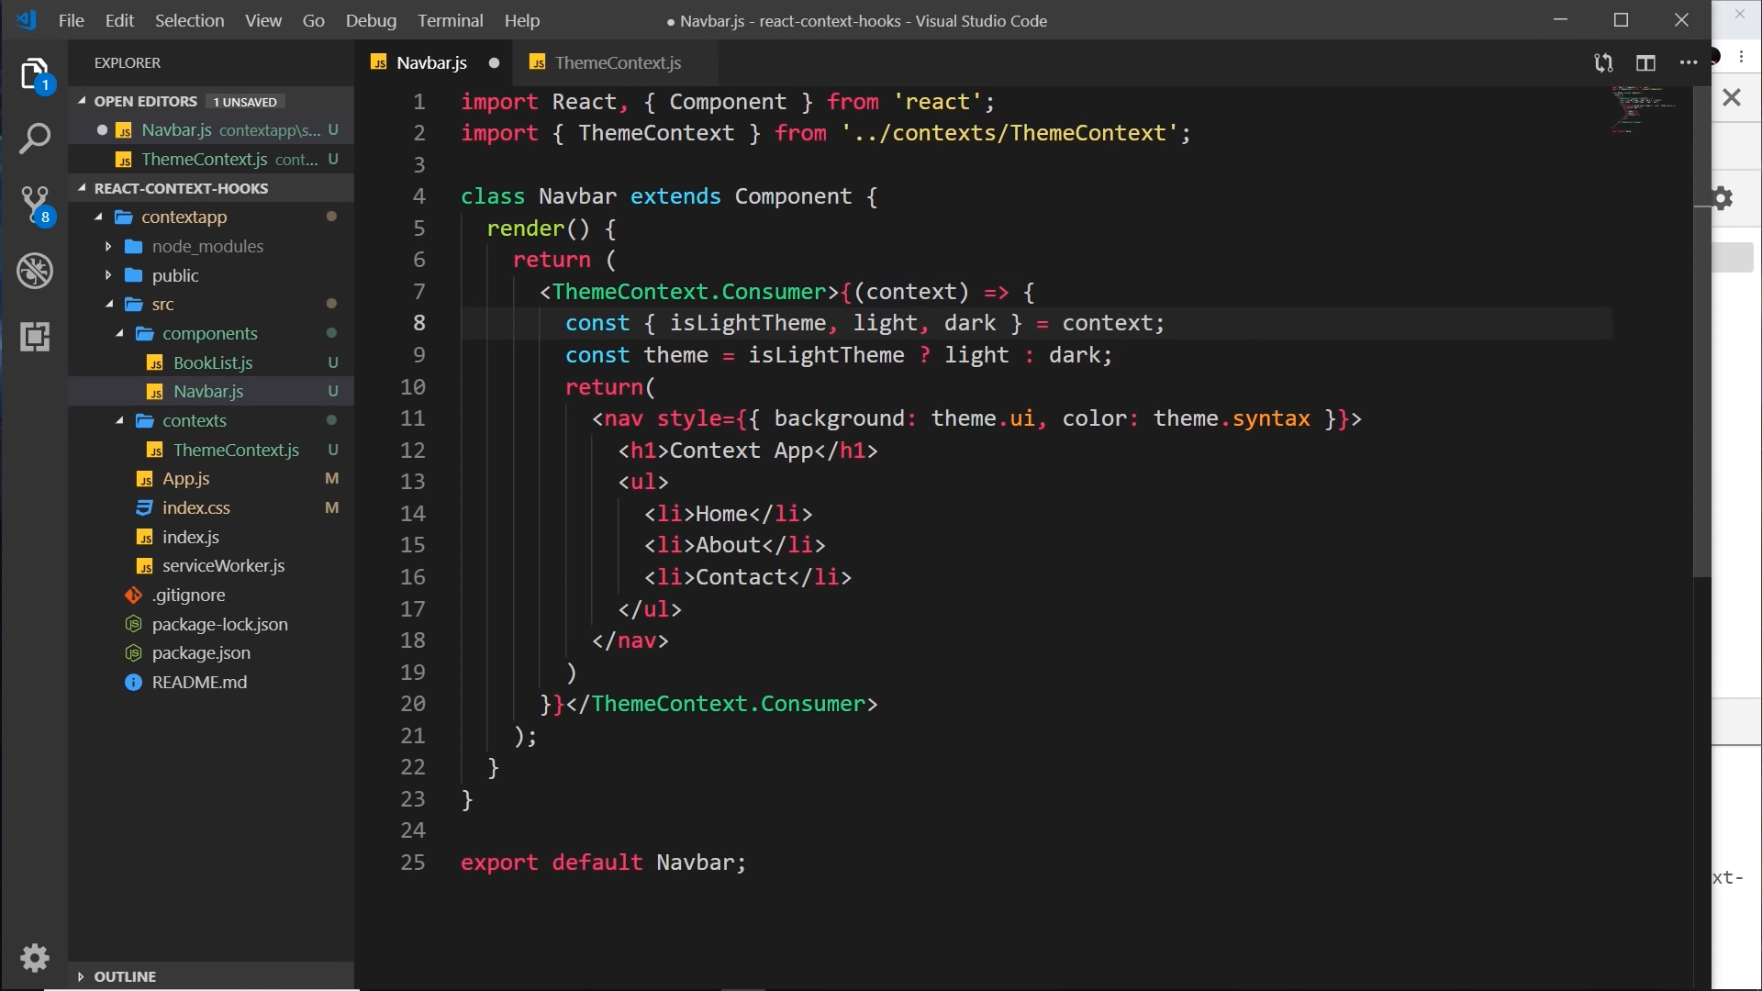Screen dimensions: 1762x991
Task: Open the More Actions ellipsis in editor
Action: pyautogui.click(x=1689, y=62)
